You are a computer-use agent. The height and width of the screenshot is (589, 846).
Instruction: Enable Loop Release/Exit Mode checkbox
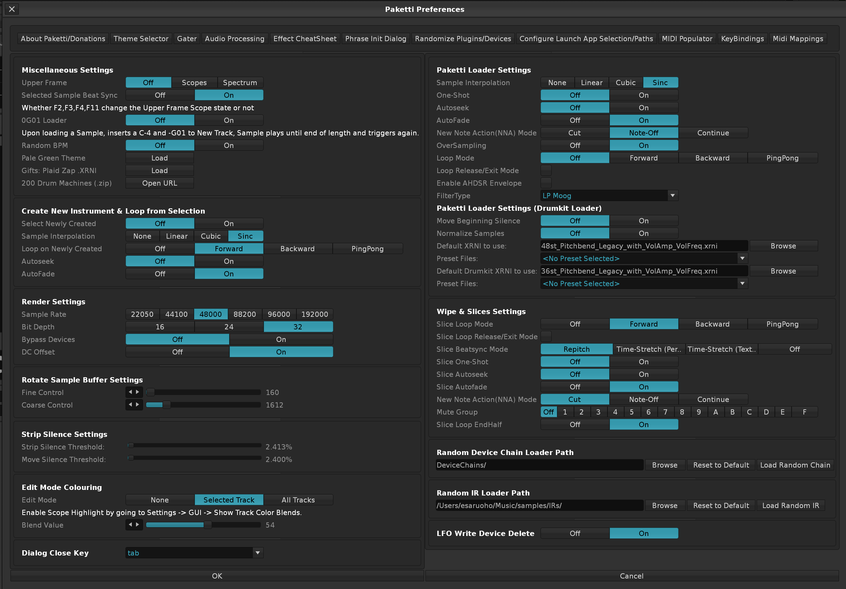pyautogui.click(x=546, y=170)
